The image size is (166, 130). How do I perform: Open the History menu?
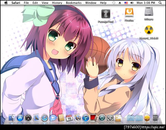pos(57,3)
